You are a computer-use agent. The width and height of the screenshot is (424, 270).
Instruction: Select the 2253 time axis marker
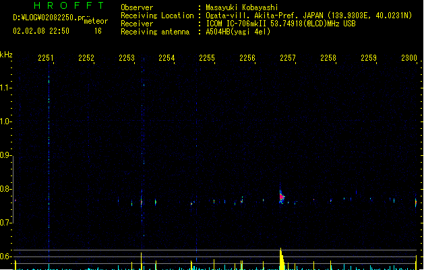point(127,58)
